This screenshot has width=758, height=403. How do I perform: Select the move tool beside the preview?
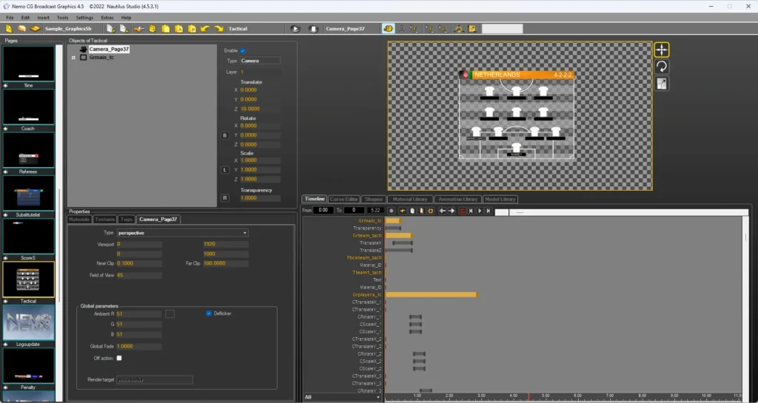(x=661, y=50)
